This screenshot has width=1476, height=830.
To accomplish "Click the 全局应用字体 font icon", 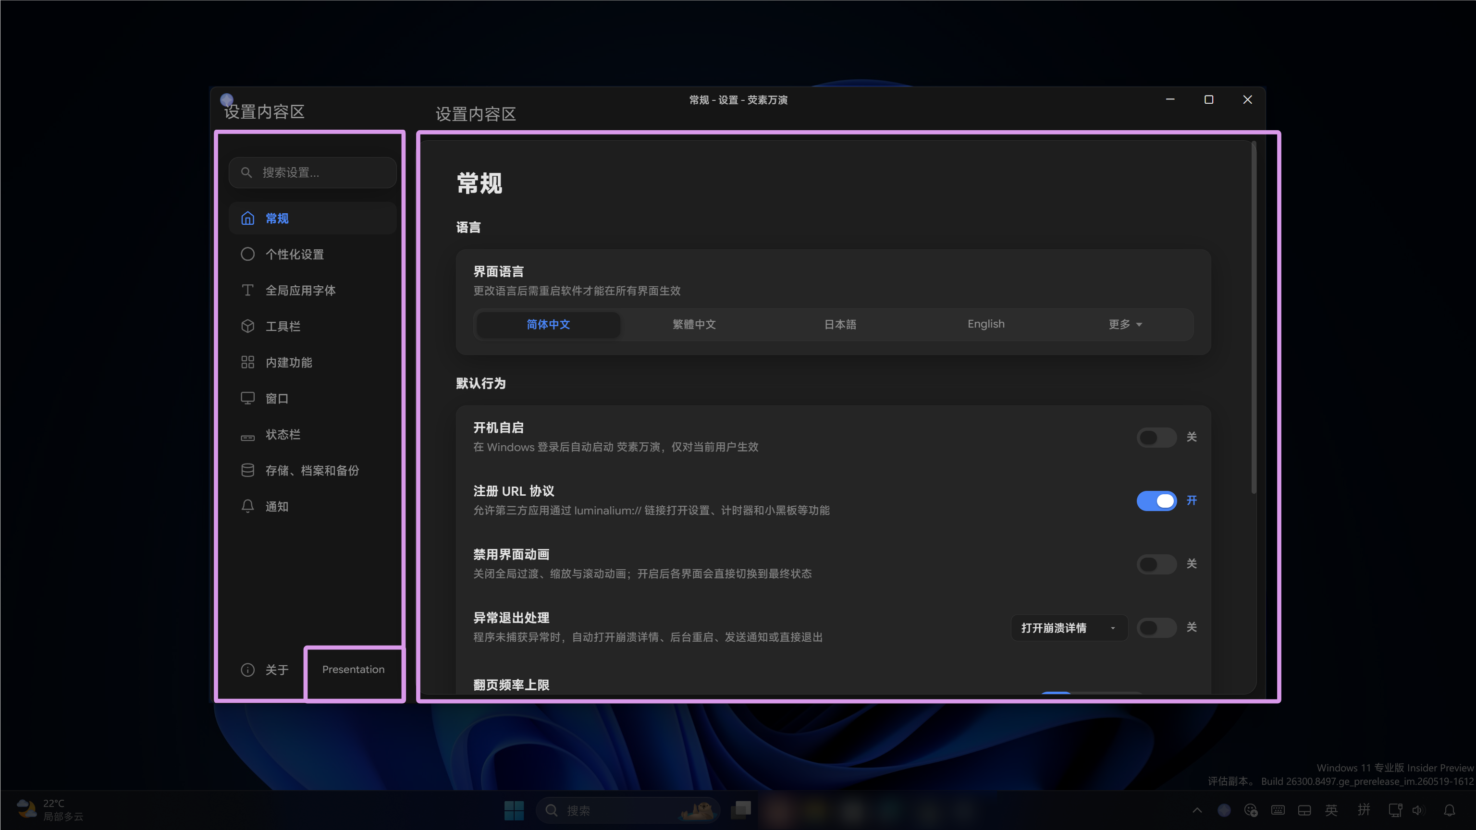I will [247, 291].
